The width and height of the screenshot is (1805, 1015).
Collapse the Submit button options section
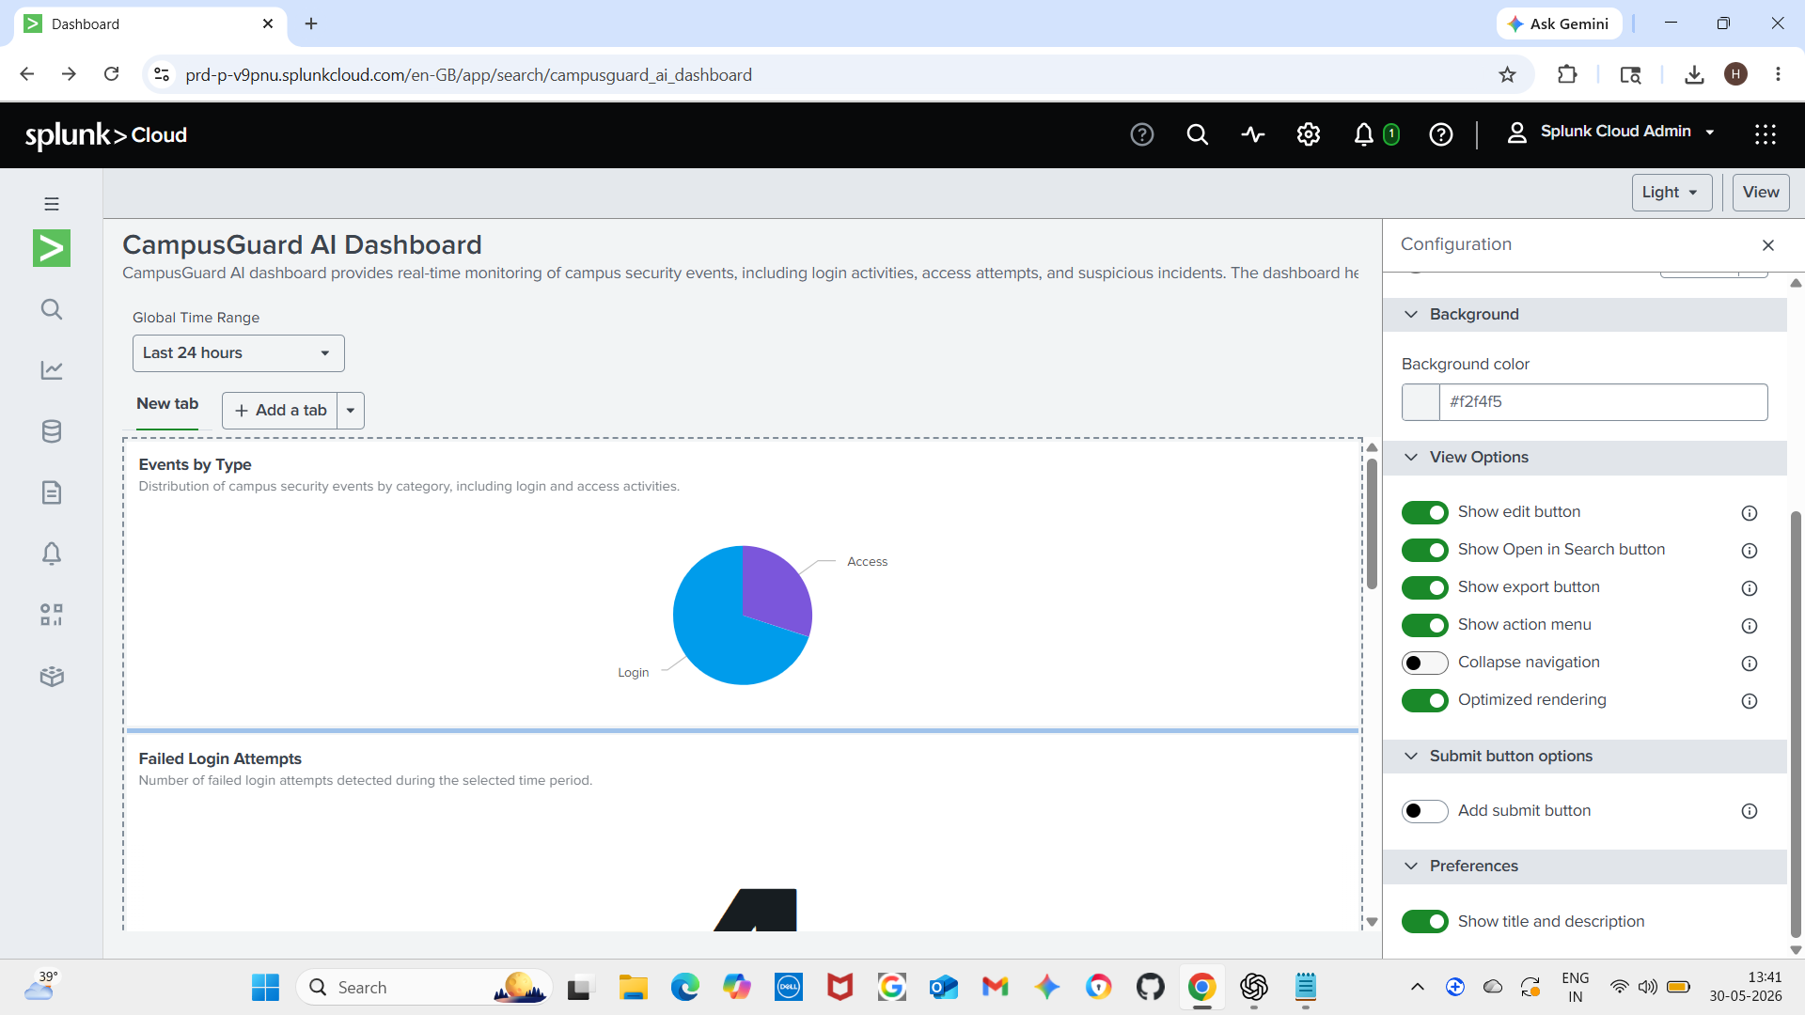pos(1585,757)
